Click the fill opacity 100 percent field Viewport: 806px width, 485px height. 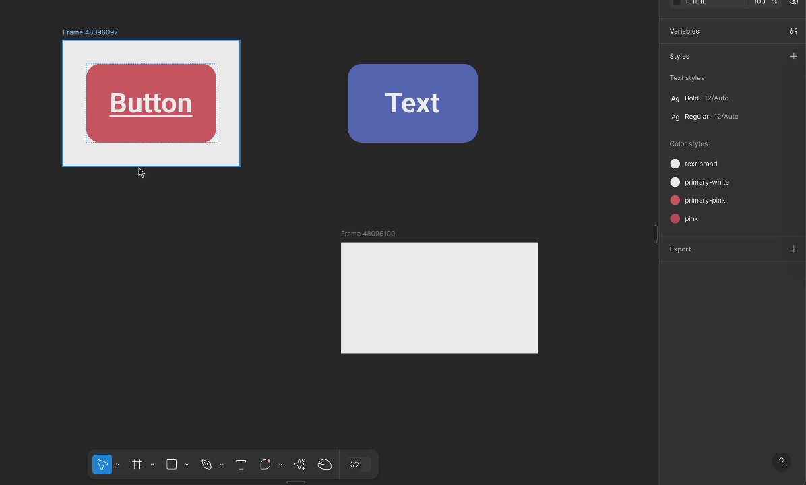[764, 3]
